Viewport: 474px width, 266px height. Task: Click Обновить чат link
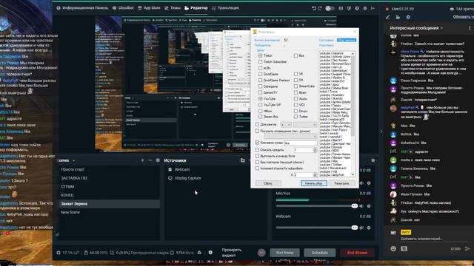464,17
